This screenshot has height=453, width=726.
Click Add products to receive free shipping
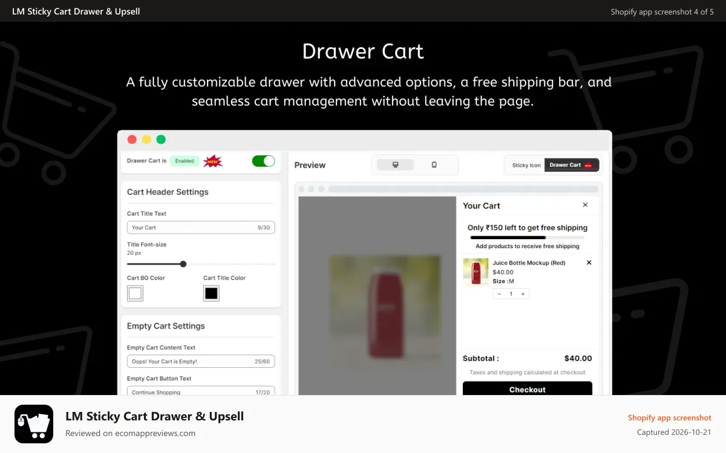click(528, 246)
